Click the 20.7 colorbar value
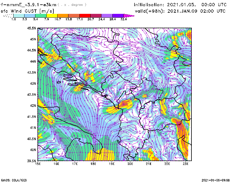Viewport: 236px width, 182px height. 91,19
